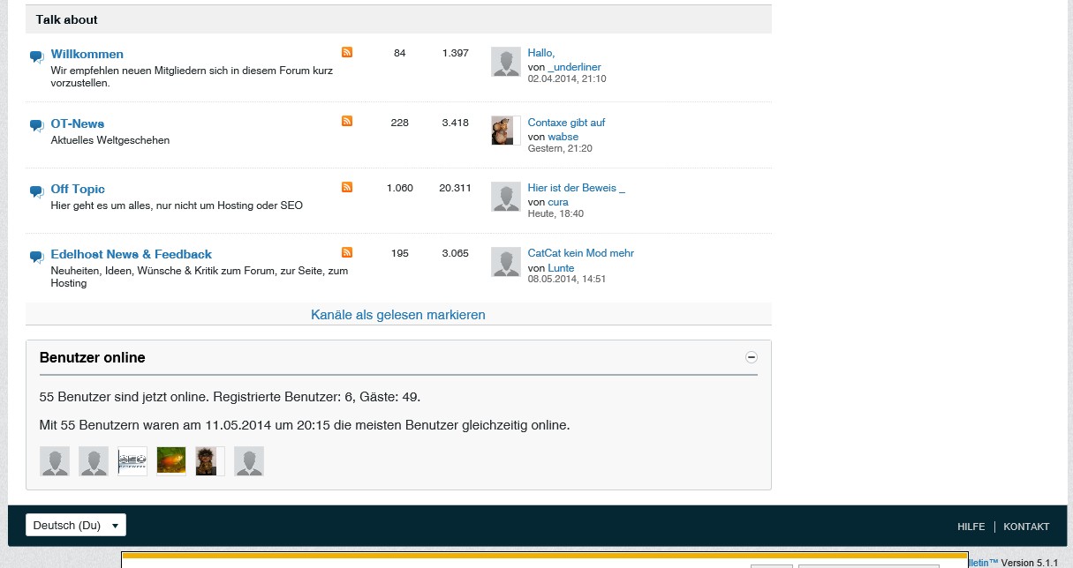Screen dimensions: 1073x568
Task: Click speech bubble icon beside Off Topic
Action: pyautogui.click(x=36, y=191)
